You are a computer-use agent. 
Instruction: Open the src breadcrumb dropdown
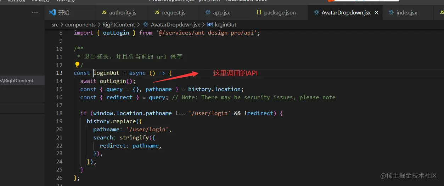[55, 25]
